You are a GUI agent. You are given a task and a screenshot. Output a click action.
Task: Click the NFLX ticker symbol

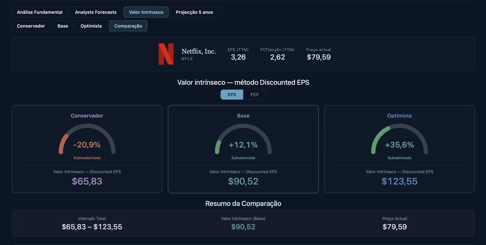point(187,59)
